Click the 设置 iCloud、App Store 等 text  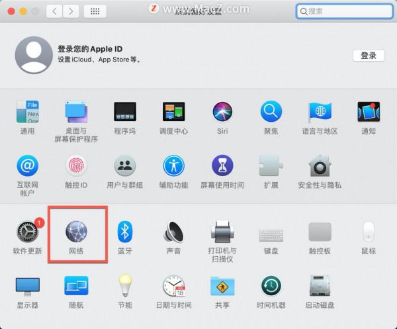(99, 60)
